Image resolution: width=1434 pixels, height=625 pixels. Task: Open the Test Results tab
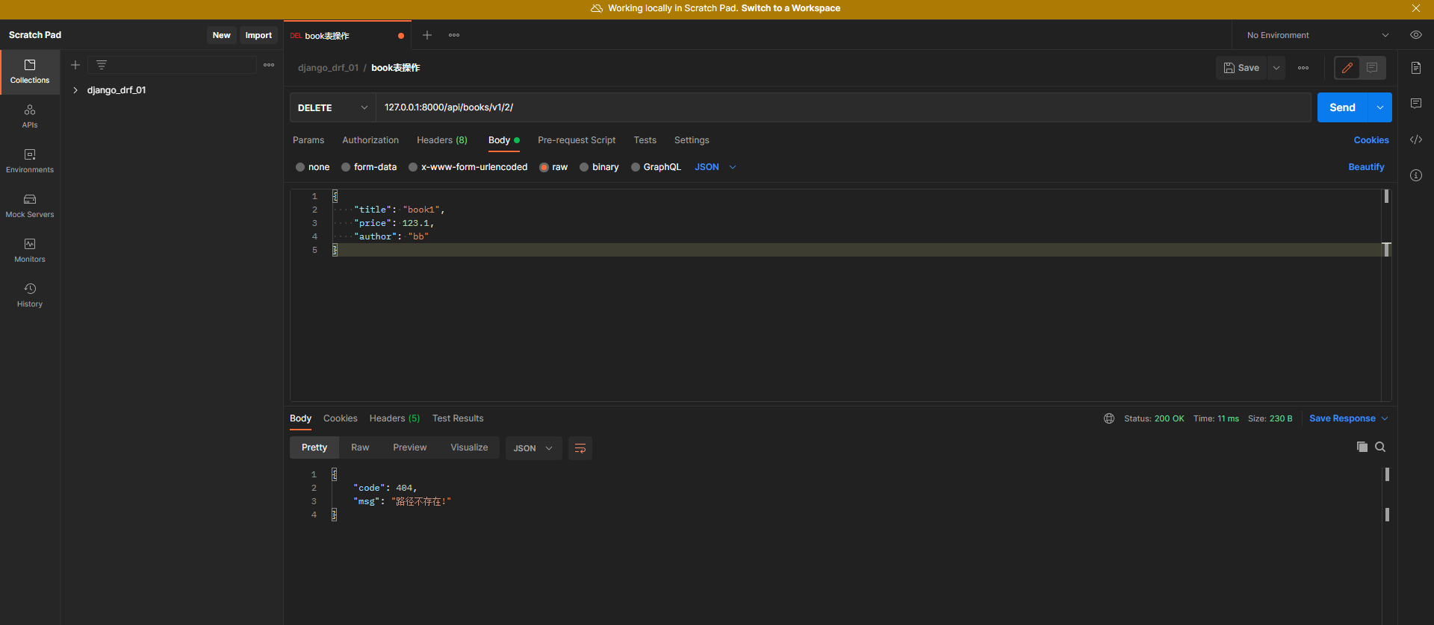[x=458, y=418]
